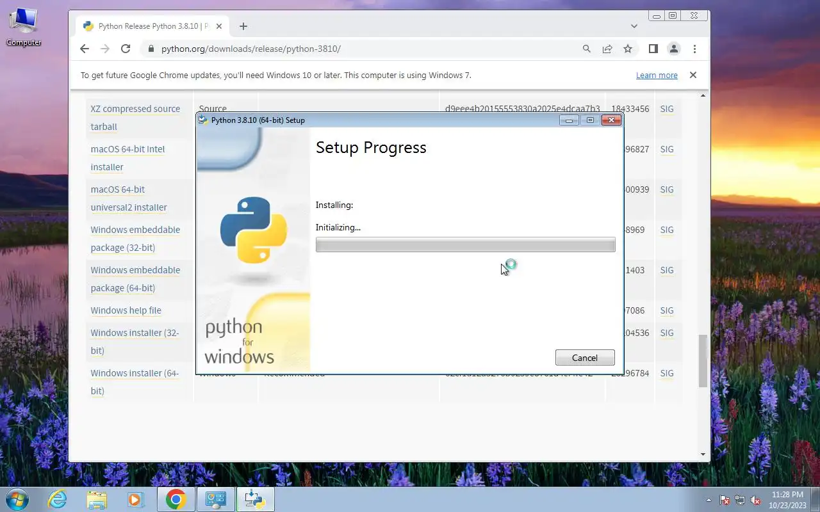Click the Python installer title bar icon

(203, 120)
